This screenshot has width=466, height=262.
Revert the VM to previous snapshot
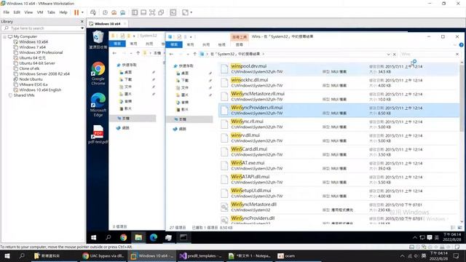click(x=114, y=12)
